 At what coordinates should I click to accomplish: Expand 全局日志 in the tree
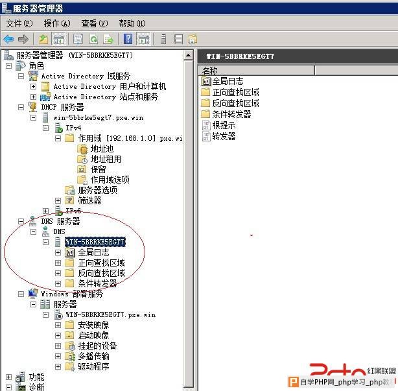(58, 252)
